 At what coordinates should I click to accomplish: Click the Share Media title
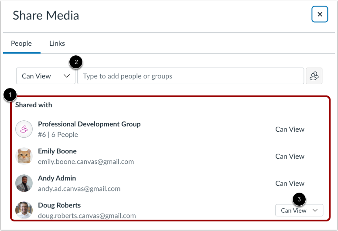[46, 16]
